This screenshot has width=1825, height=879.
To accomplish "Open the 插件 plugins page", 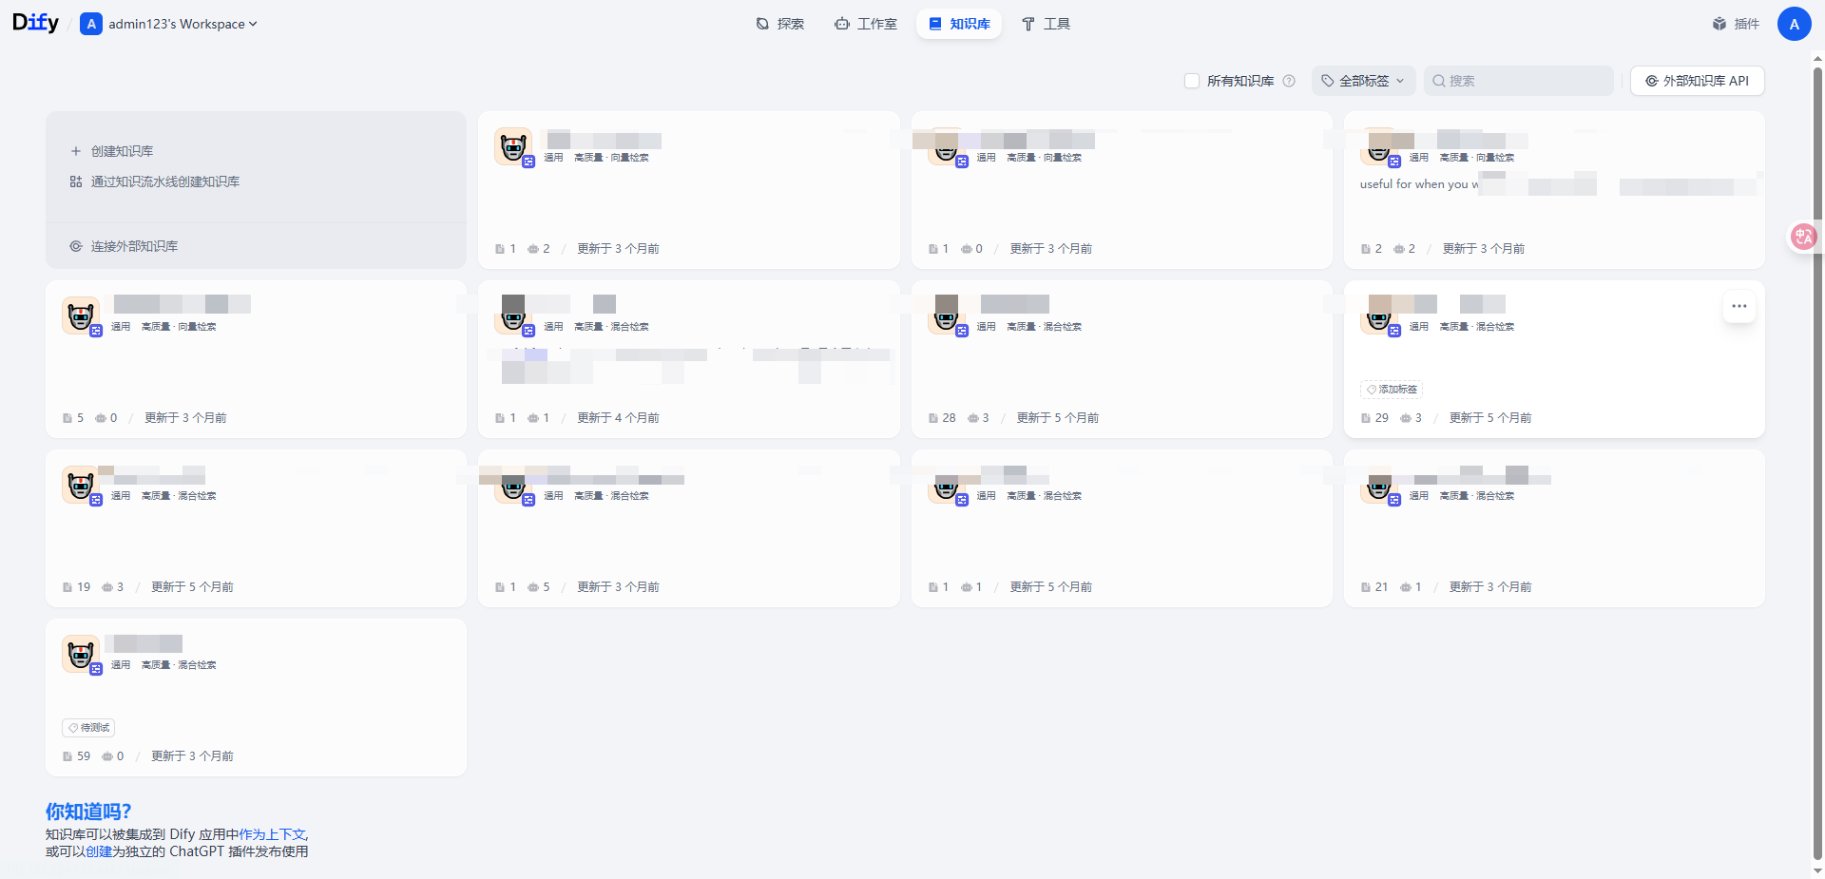I will tap(1736, 24).
